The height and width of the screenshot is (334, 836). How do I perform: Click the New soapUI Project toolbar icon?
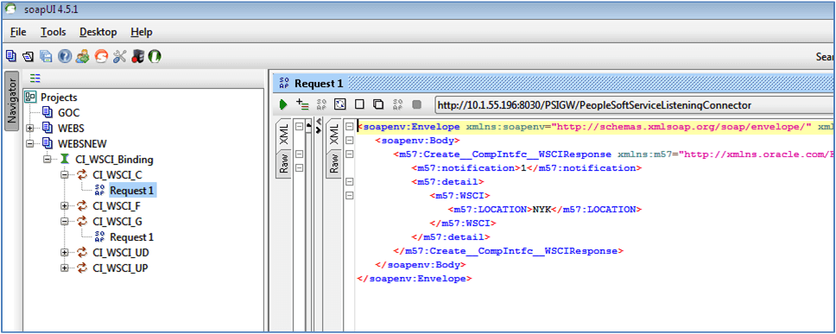10,56
